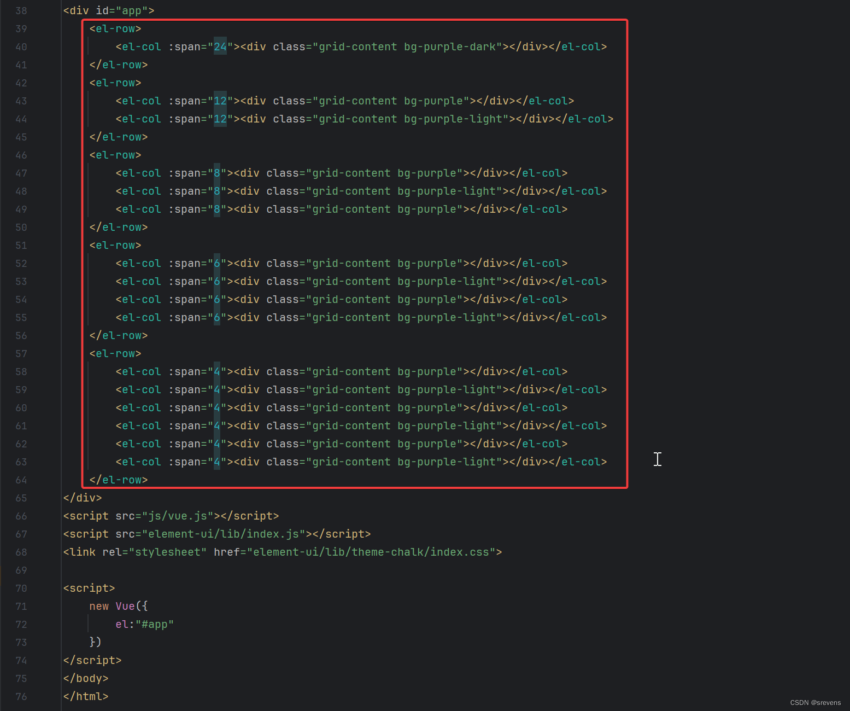Click the "js/vue.js" script source string

tap(178, 516)
